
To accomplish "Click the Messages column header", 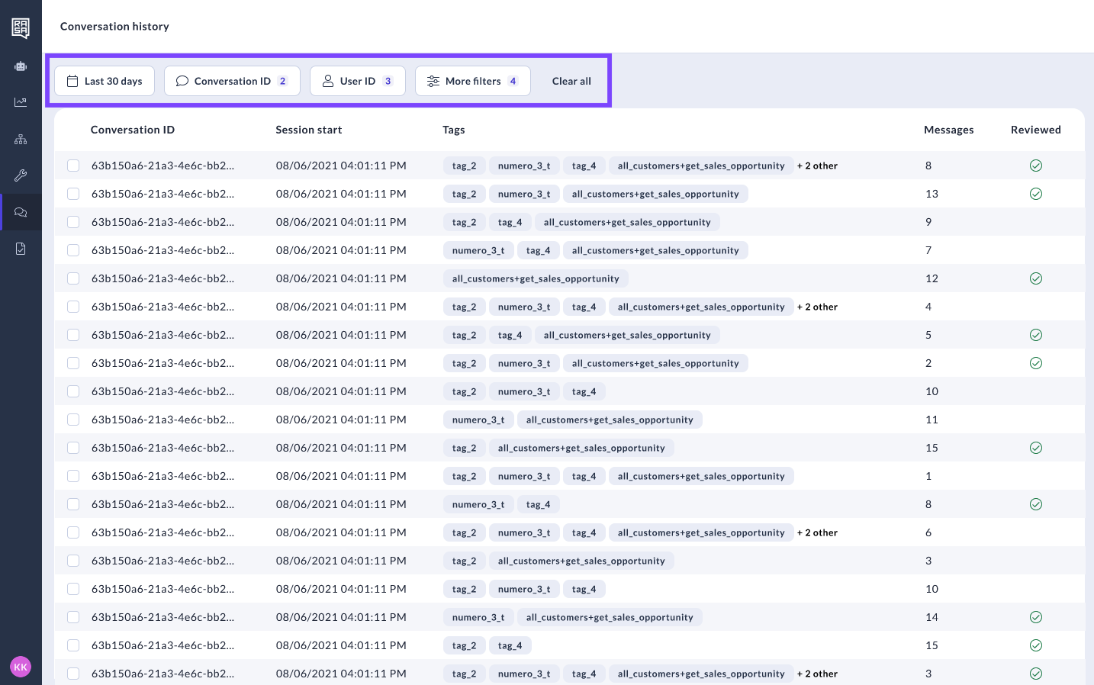I will point(948,130).
